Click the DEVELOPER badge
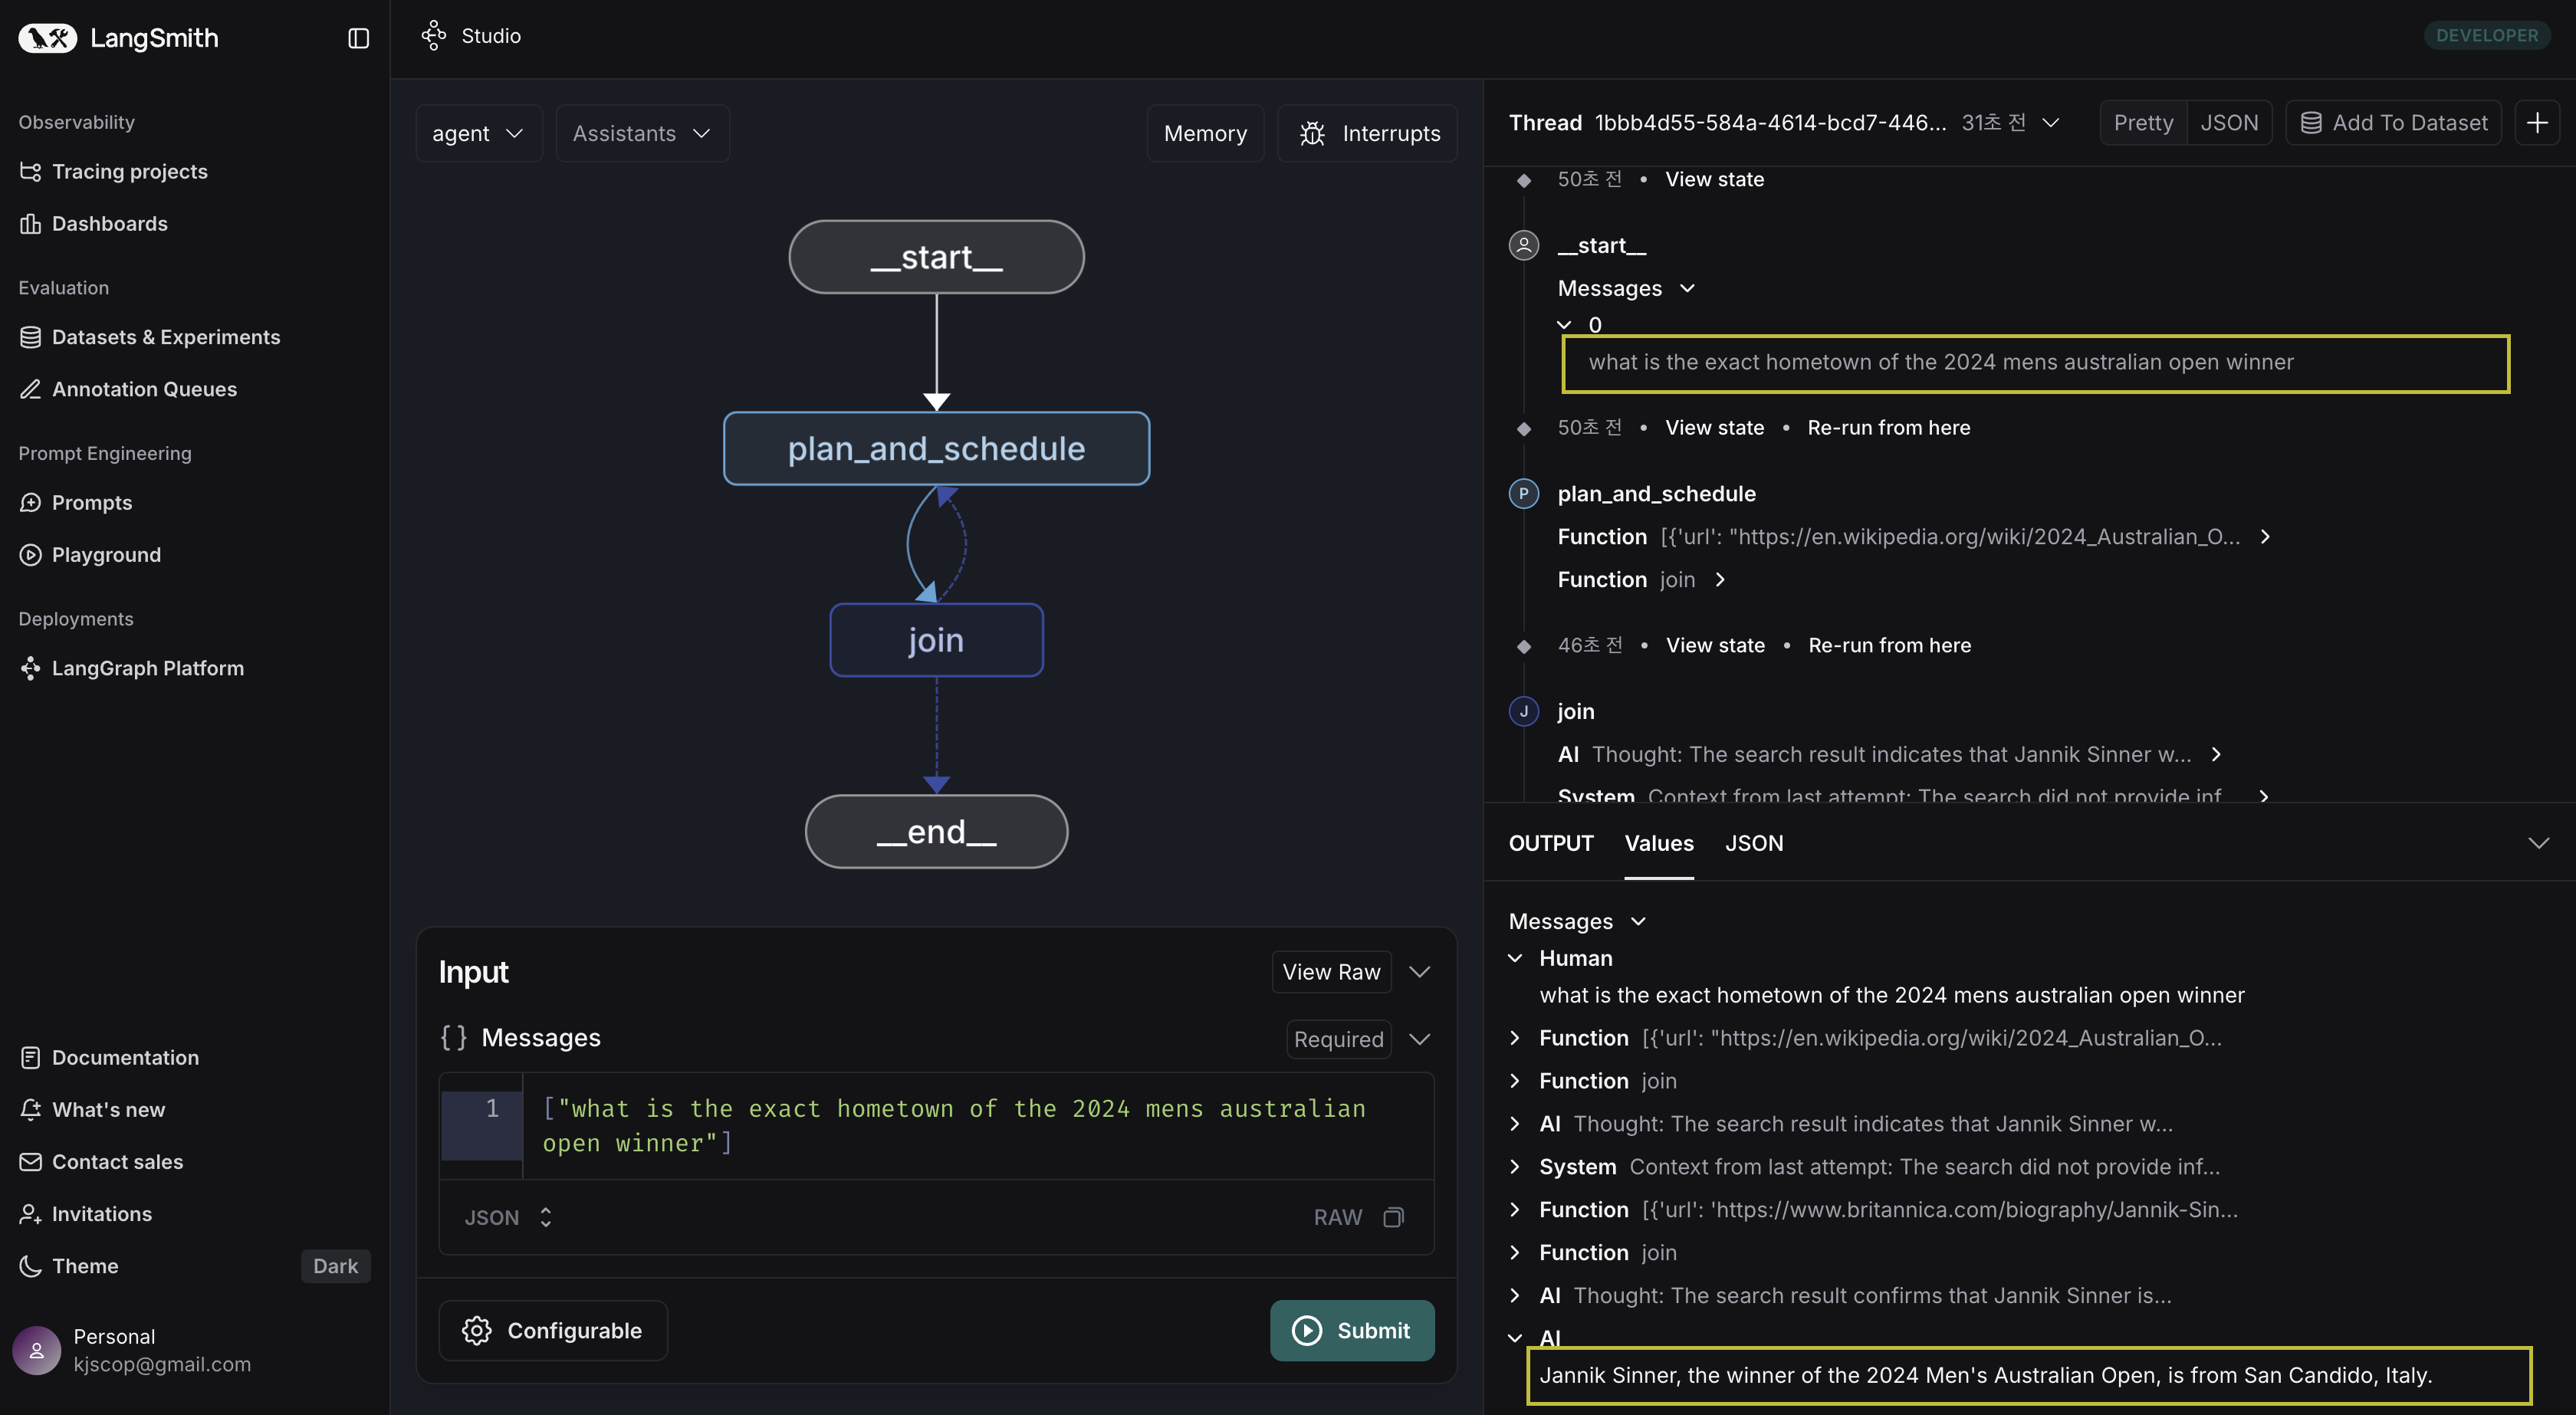The width and height of the screenshot is (2576, 1415). tap(2486, 35)
